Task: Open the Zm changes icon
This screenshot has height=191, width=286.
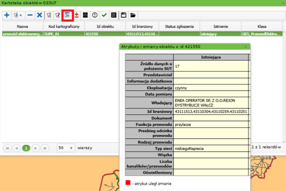Action: click(x=67, y=15)
